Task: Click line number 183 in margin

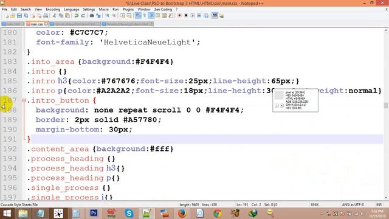Action: point(10,61)
